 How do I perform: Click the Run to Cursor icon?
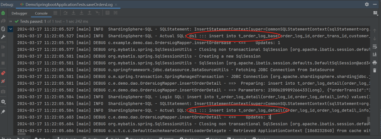[x=97, y=13]
